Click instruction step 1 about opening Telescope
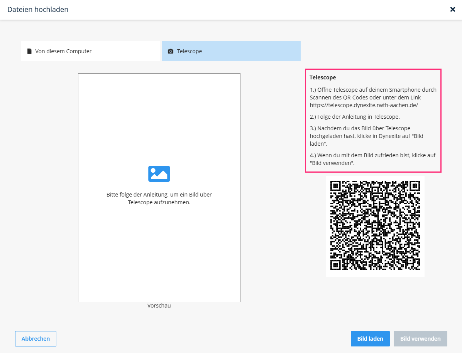Image resolution: width=462 pixels, height=353 pixels. tap(373, 97)
